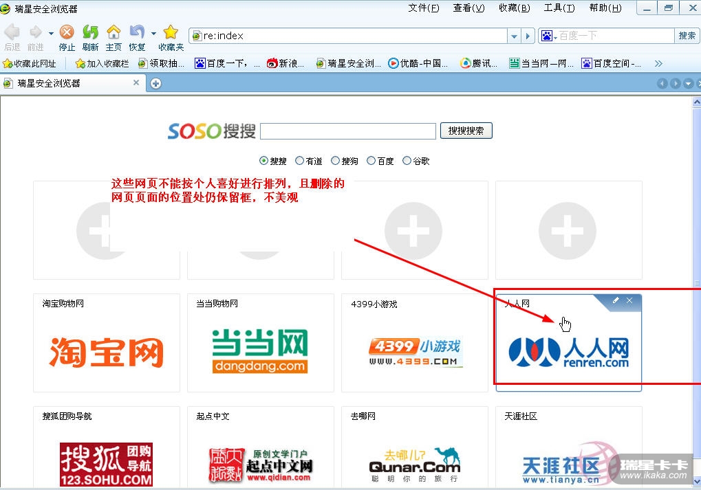
Task: Click the fourth empty tile's plus icon
Action: 568,230
